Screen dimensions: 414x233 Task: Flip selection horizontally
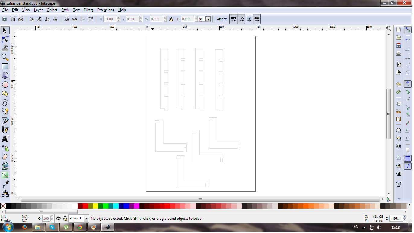pyautogui.click(x=47, y=19)
